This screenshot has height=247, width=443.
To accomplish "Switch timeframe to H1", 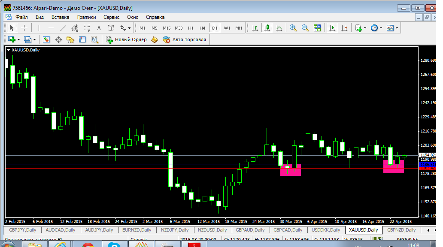I will point(191,28).
